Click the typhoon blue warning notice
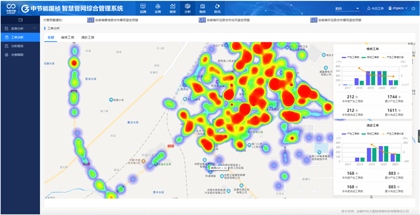Screen dimensions: 420x215 [224, 20]
